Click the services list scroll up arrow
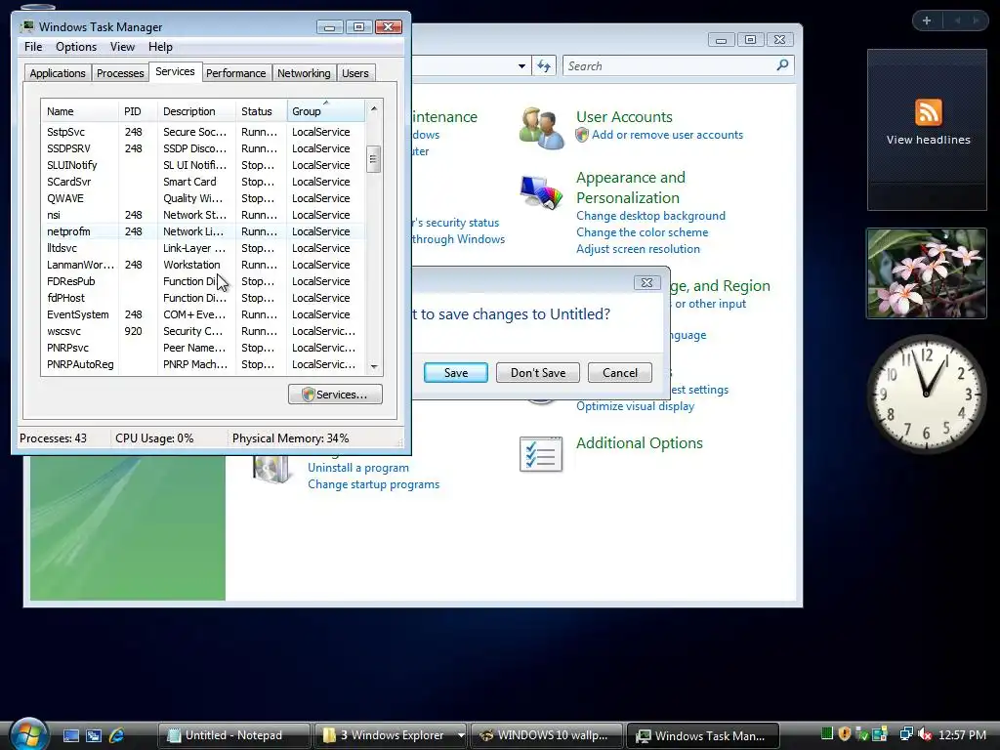1000x750 pixels. tap(374, 109)
